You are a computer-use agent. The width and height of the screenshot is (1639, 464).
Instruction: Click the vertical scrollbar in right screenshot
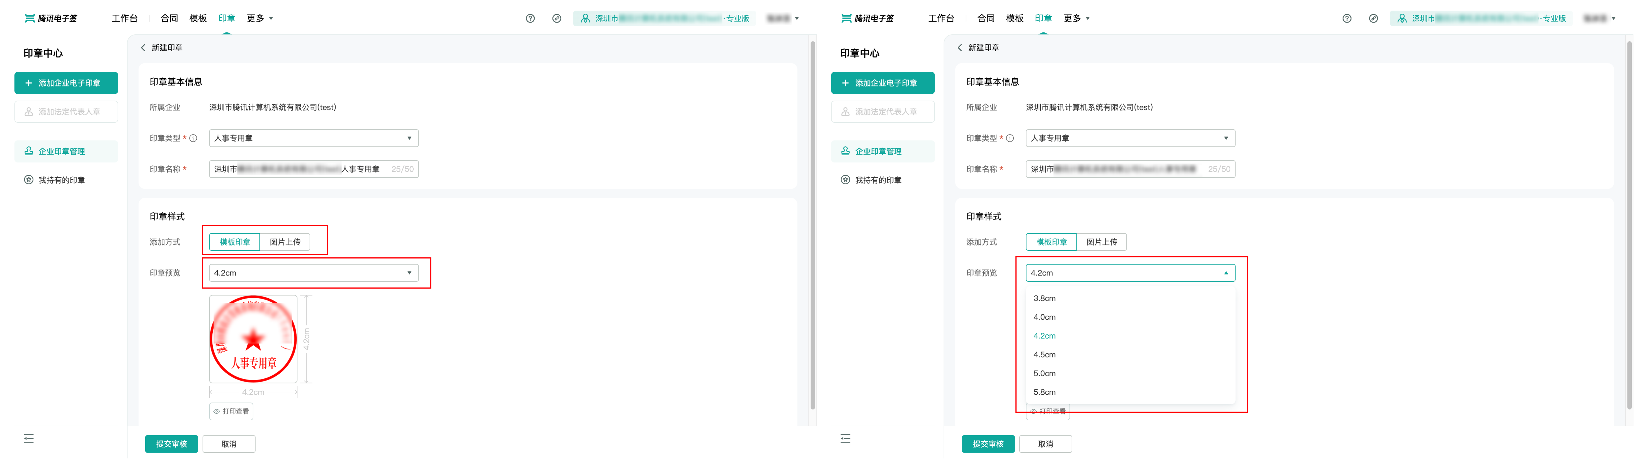1630,225
